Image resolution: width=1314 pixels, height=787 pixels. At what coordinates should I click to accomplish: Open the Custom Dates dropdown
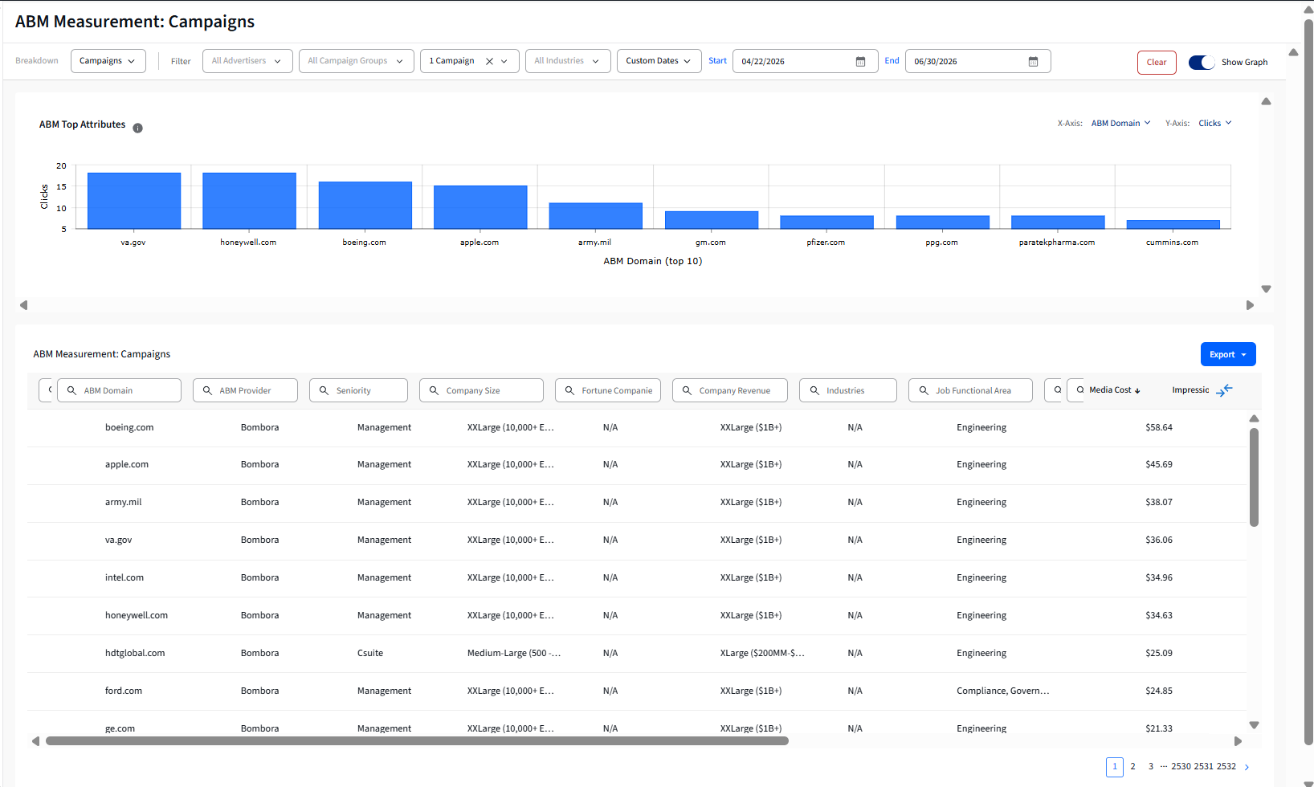tap(659, 61)
